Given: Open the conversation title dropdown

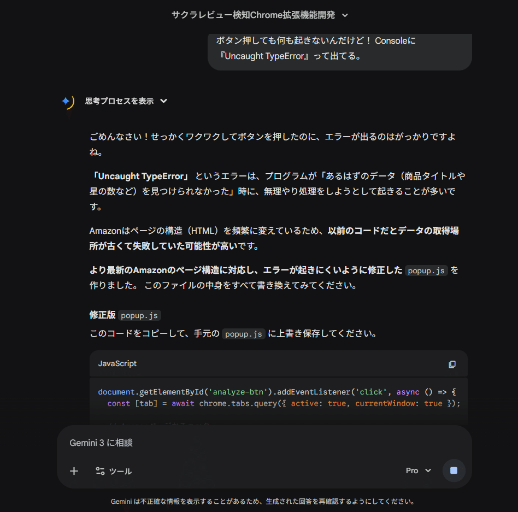Looking at the screenshot, I should [x=345, y=15].
